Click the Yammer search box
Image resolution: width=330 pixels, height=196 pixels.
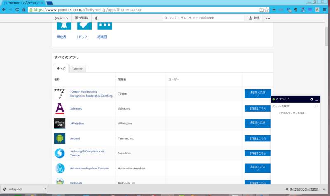click(203, 18)
